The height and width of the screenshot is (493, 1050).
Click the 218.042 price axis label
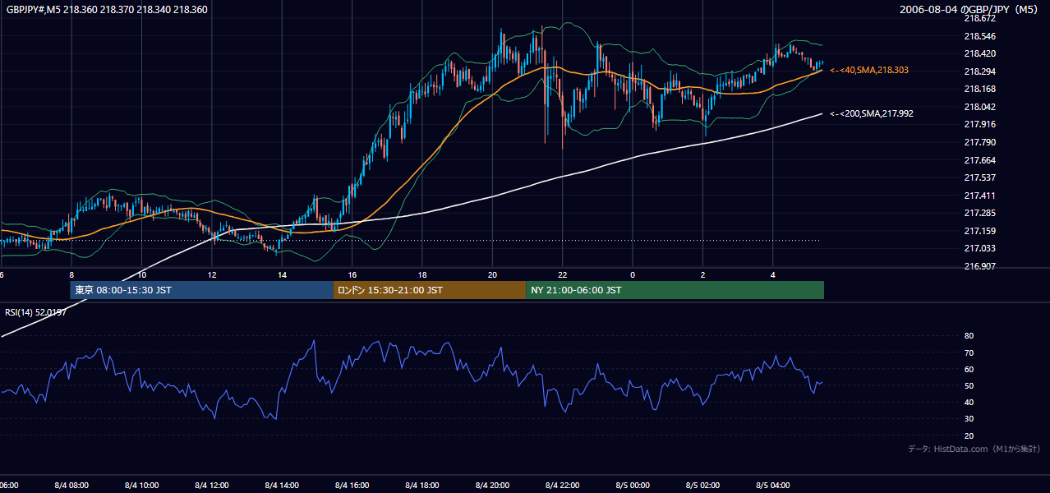tap(979, 107)
